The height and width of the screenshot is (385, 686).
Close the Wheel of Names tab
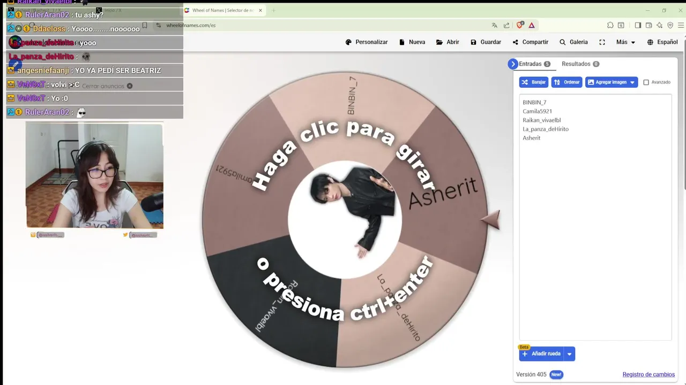coord(260,10)
